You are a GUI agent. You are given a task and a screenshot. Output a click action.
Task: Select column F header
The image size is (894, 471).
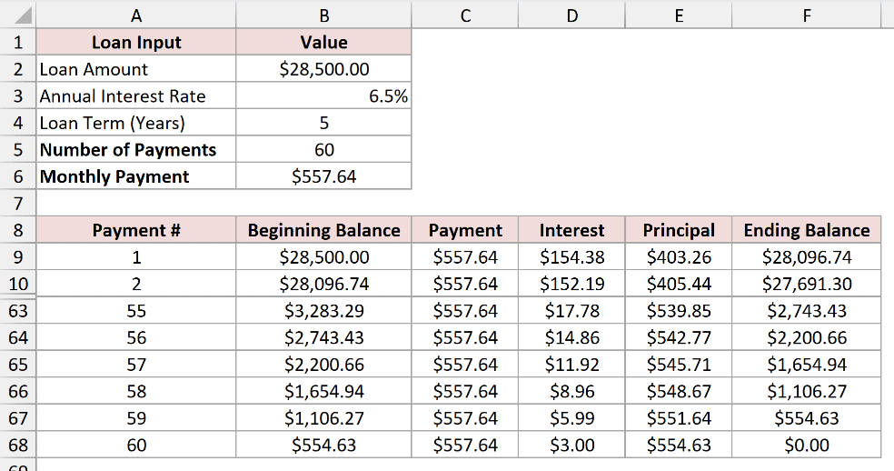(806, 15)
